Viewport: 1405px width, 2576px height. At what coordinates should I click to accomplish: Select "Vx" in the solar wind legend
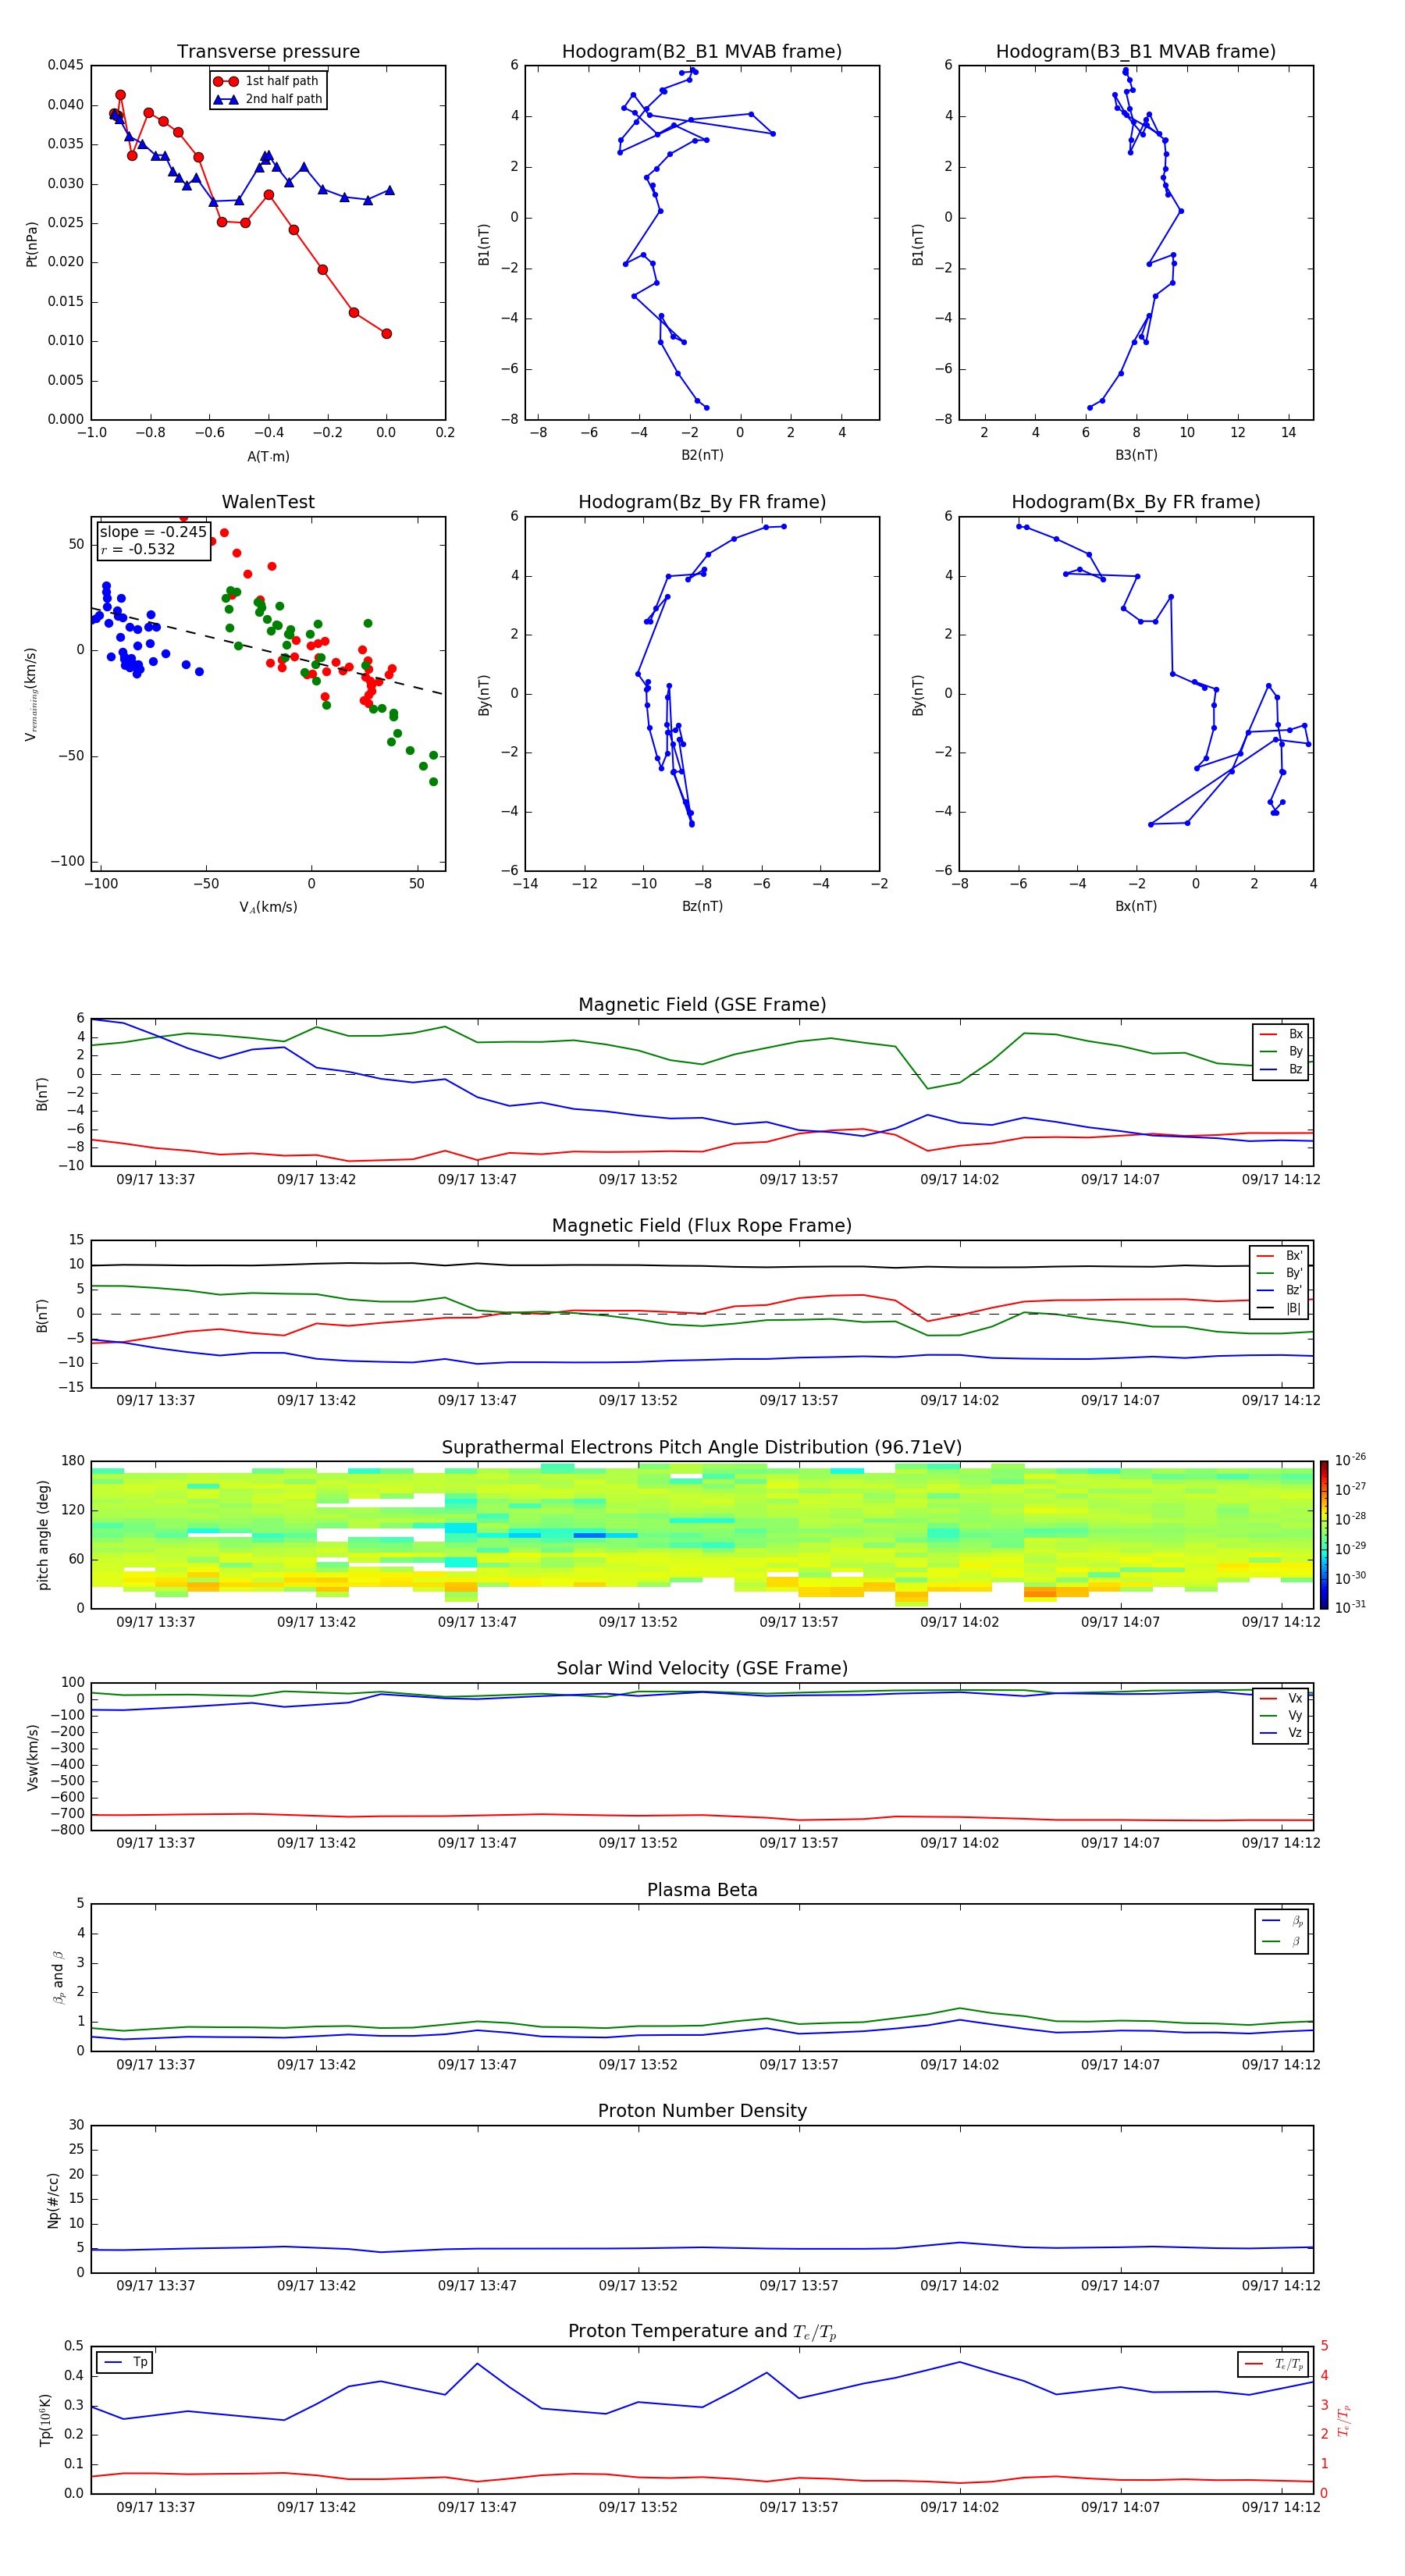point(1282,1698)
